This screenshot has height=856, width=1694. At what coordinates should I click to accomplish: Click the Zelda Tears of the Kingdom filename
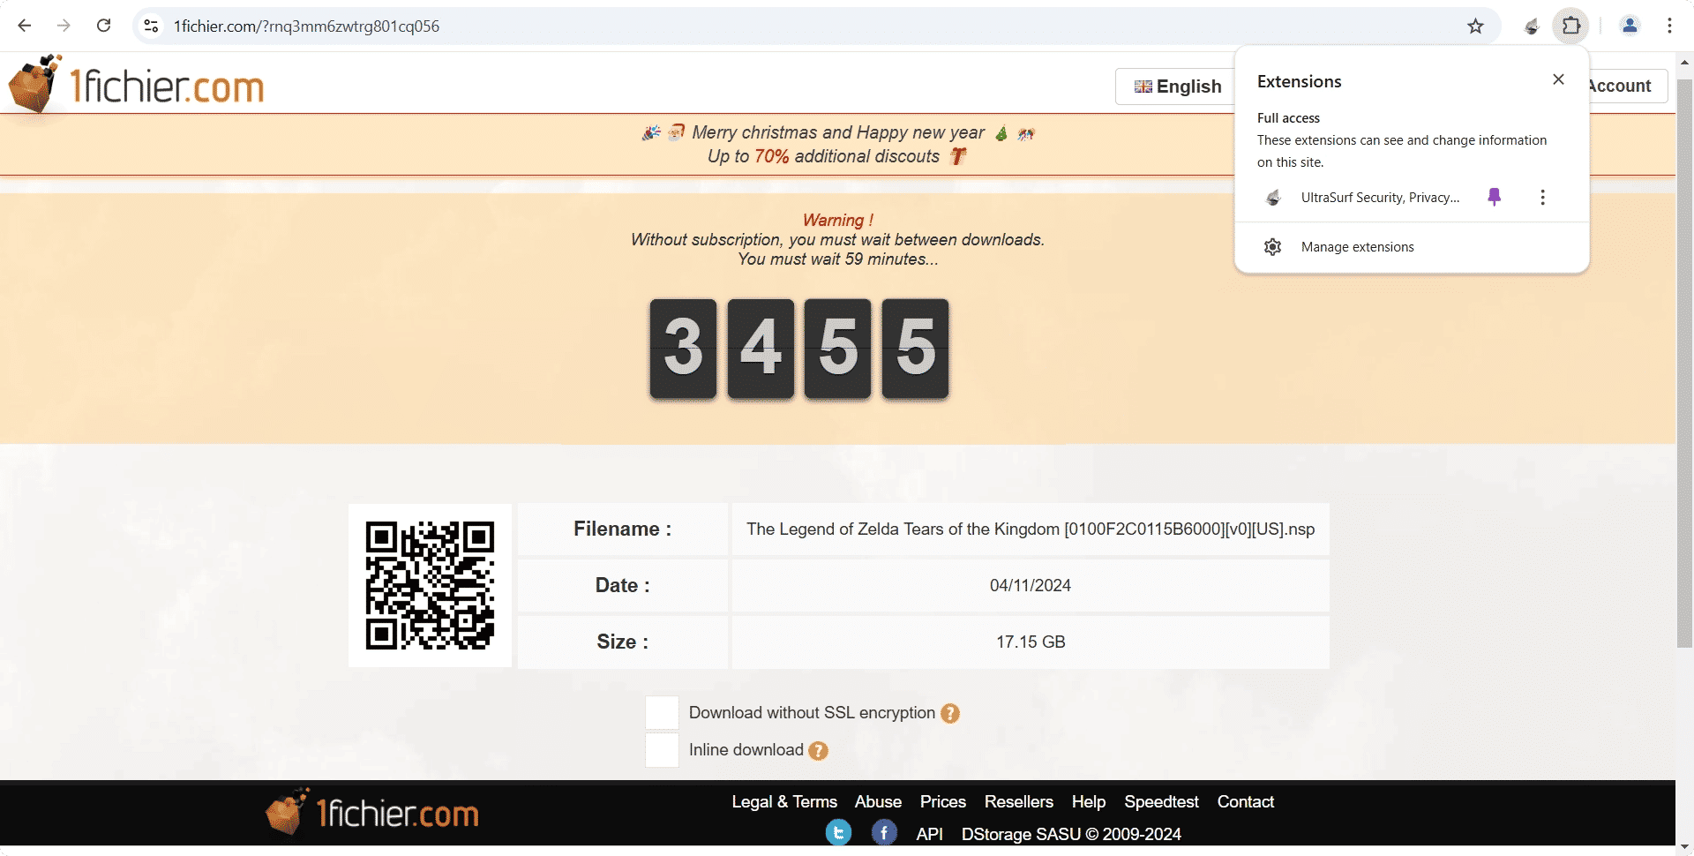click(1031, 529)
